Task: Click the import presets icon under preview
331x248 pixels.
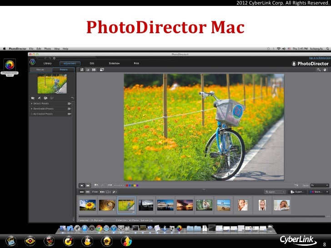Action: pyautogui.click(x=33, y=98)
